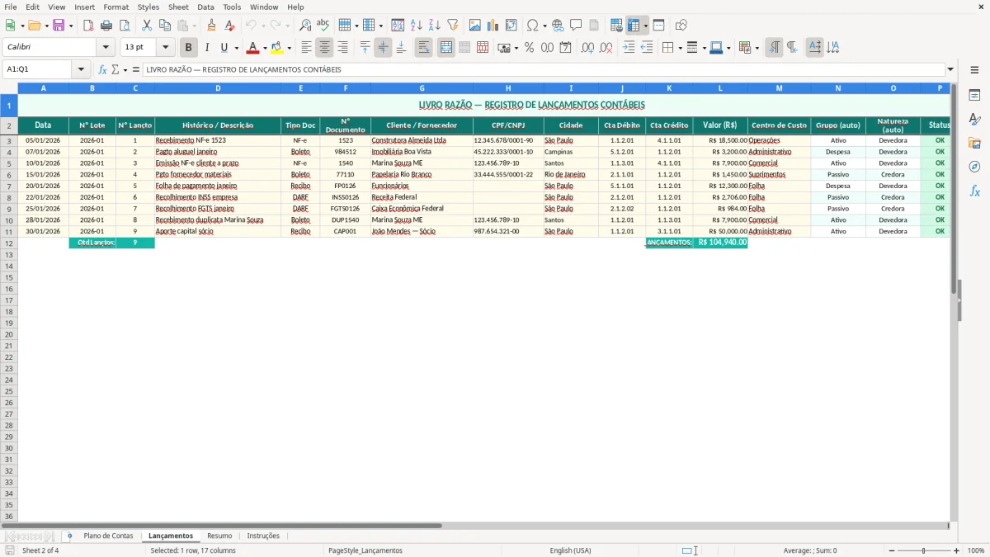This screenshot has width=990, height=557.
Task: Click the zoom in plus button
Action: pyautogui.click(x=956, y=550)
